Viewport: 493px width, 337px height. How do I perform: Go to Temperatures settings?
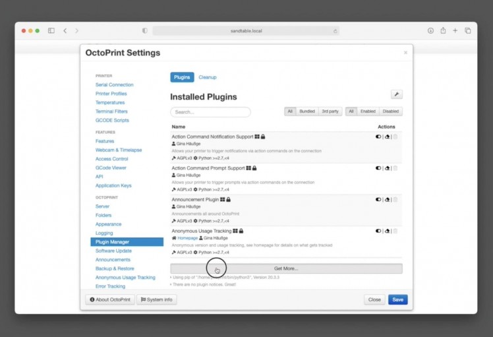[110, 103]
